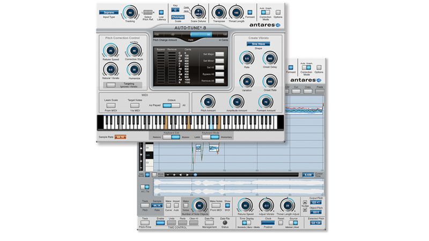Click the Make Notes button
429x241 pixels.
click(x=186, y=206)
